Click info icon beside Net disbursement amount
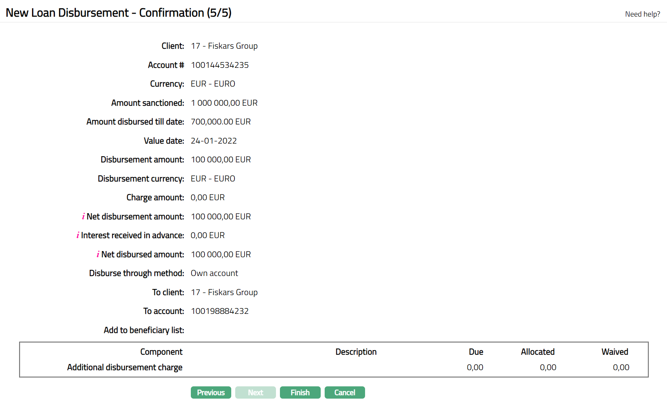The height and width of the screenshot is (408, 667). (83, 216)
